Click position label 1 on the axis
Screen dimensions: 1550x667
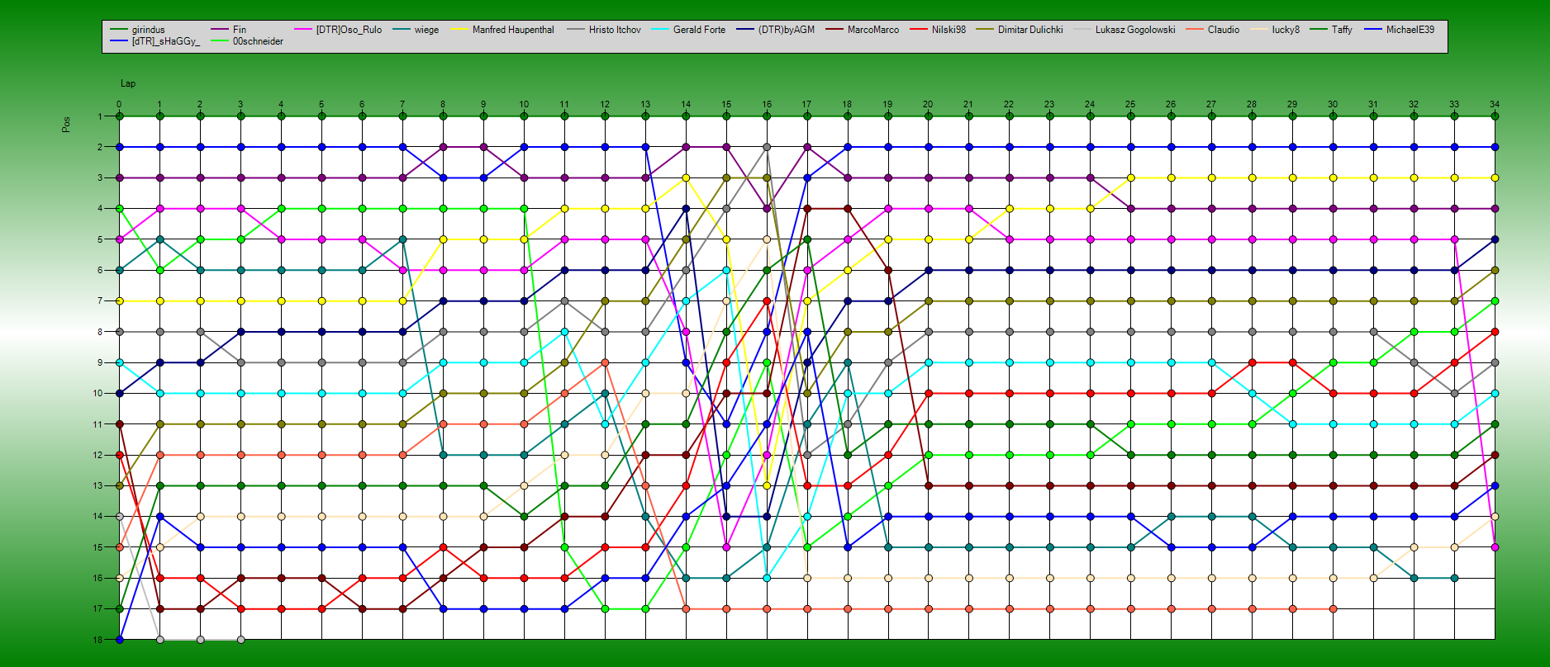[x=100, y=116]
